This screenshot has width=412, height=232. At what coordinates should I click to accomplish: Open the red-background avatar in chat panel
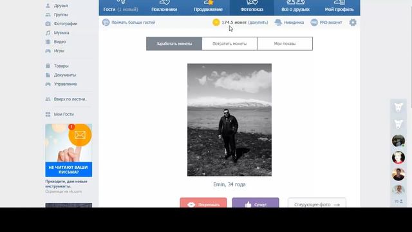point(398,157)
